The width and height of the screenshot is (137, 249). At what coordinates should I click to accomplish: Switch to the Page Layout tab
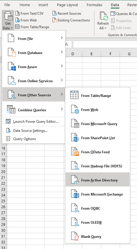(x=67, y=5)
